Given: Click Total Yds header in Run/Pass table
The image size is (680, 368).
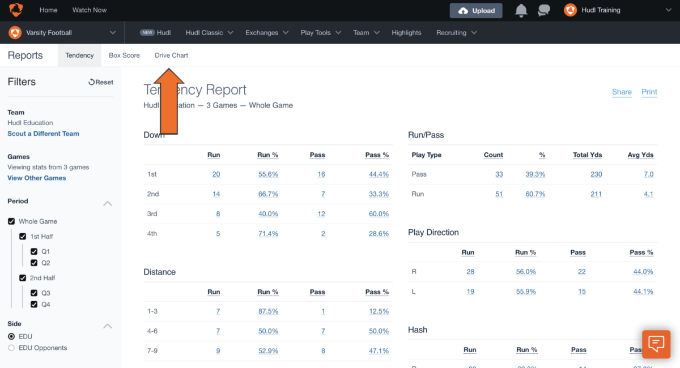Looking at the screenshot, I should click(x=587, y=155).
